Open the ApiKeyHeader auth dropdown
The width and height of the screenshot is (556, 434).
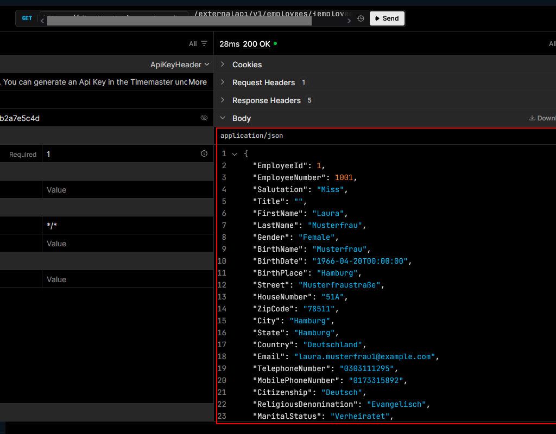click(180, 65)
